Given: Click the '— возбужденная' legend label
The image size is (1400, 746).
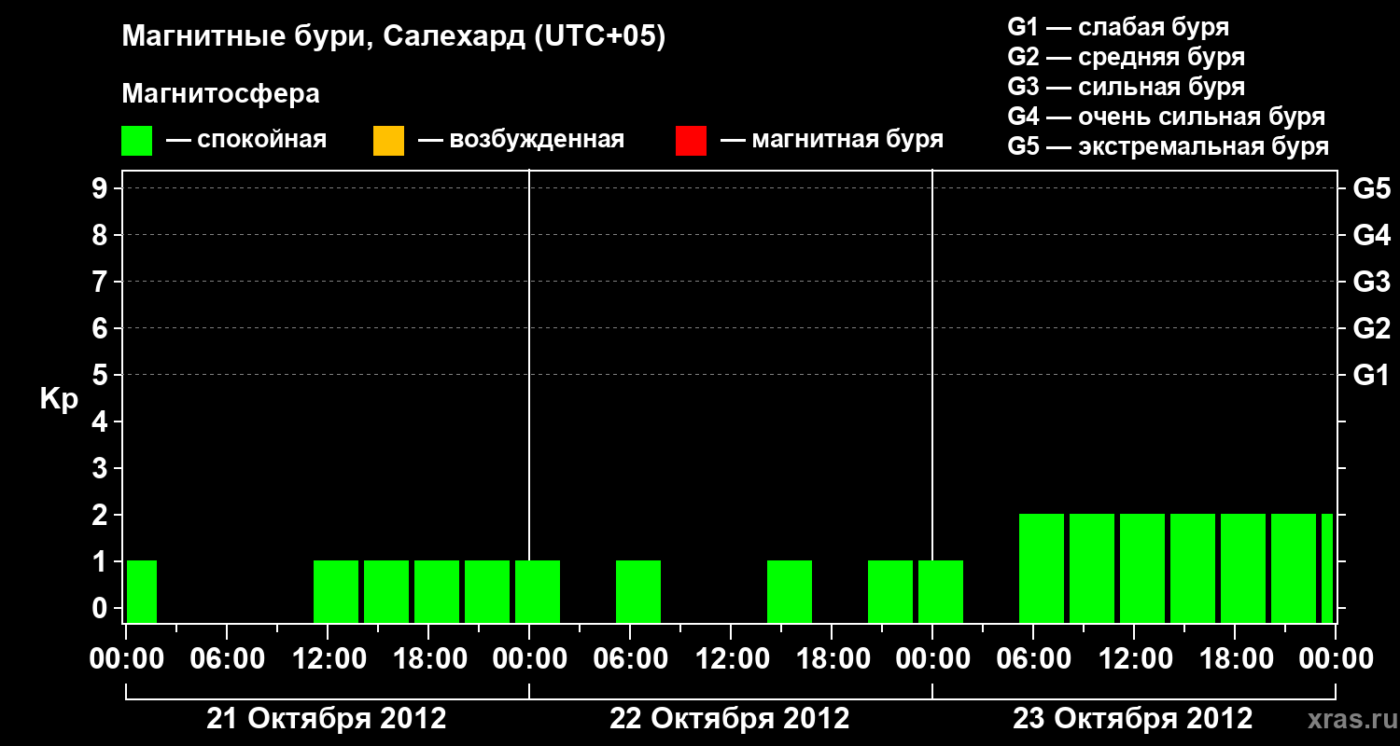Looking at the screenshot, I should [522, 140].
